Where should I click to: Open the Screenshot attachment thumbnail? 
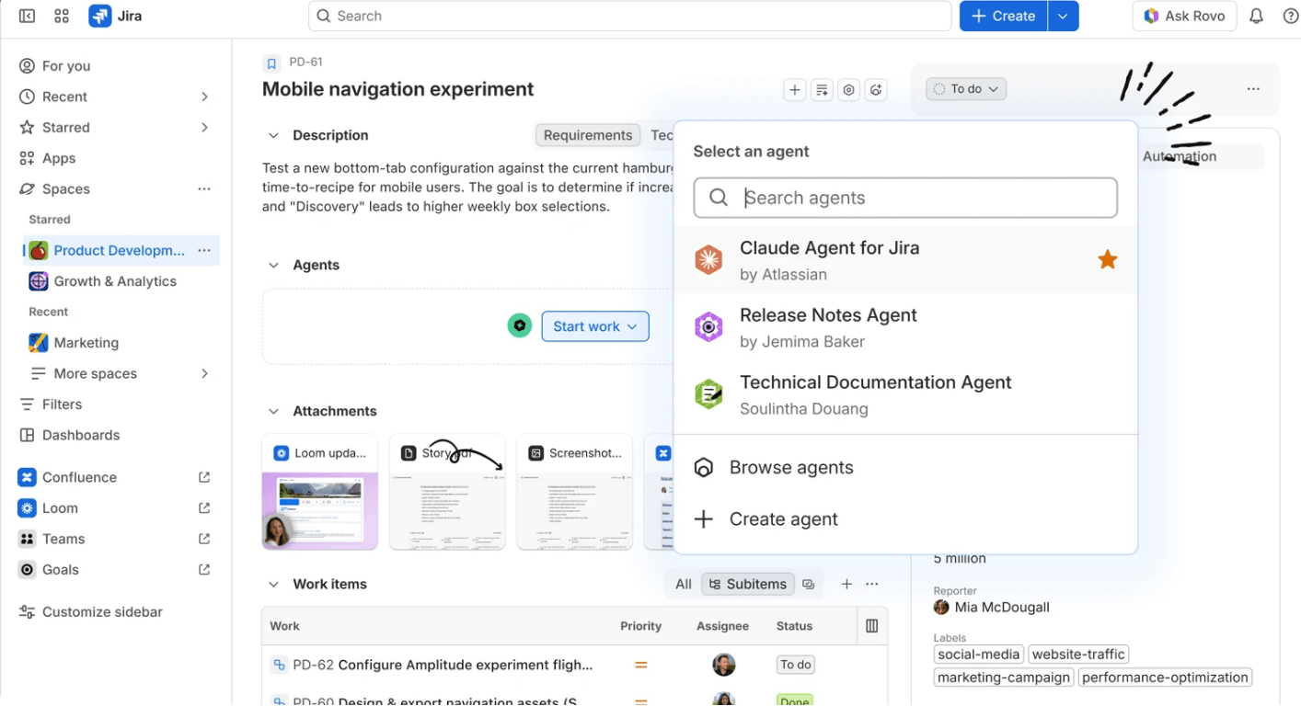pyautogui.click(x=574, y=492)
